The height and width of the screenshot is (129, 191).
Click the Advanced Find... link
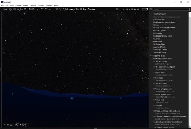click(159, 47)
